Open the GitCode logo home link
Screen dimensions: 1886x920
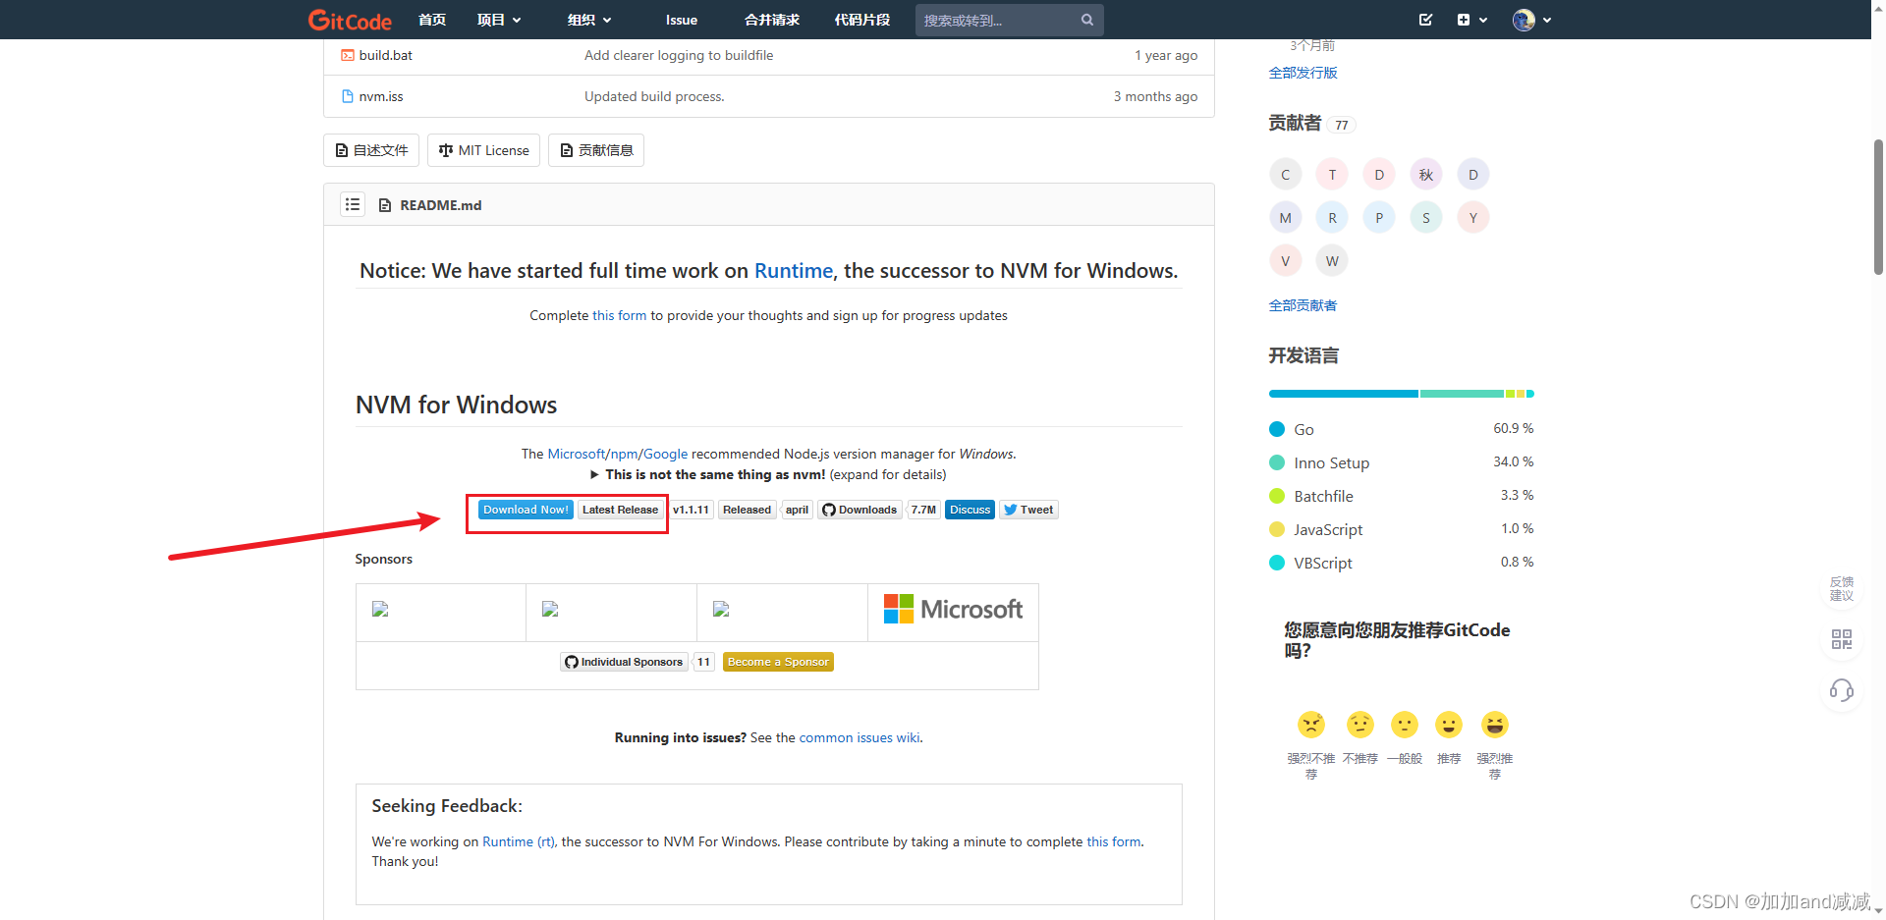(x=350, y=20)
